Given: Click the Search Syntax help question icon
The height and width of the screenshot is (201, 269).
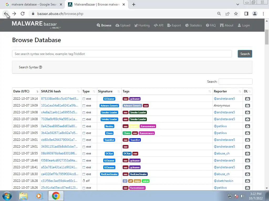Looking at the screenshot, I should pyautogui.click(x=40, y=67).
